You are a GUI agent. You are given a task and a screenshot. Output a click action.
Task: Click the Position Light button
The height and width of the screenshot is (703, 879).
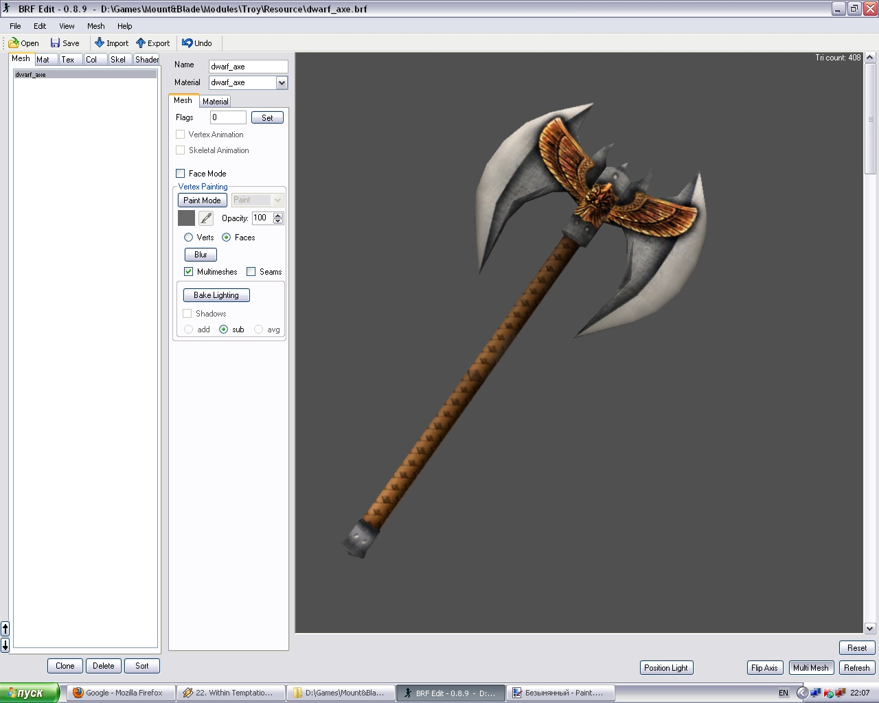(x=666, y=668)
